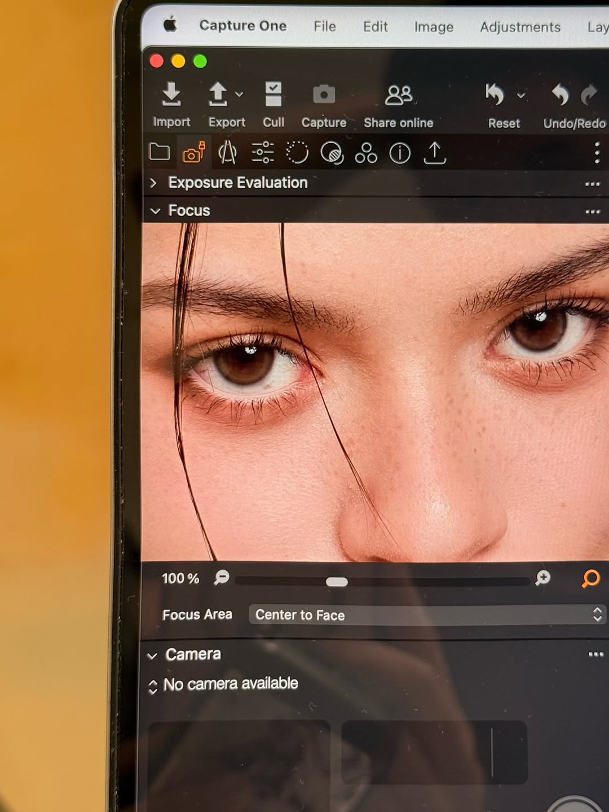Viewport: 609px width, 812px height.
Task: Click the Reset adjustments icon
Action: point(495,95)
